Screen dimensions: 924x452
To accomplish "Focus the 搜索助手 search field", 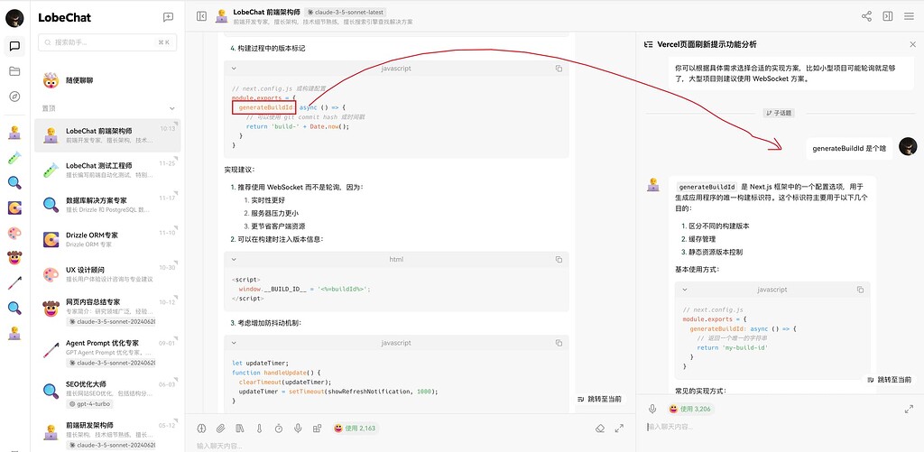I will tap(107, 42).
